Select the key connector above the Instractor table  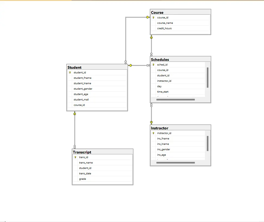[x=151, y=122]
